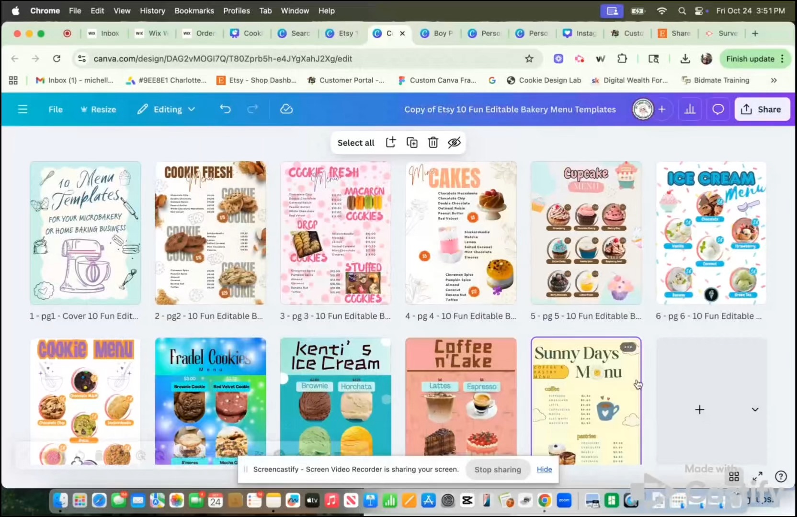
Task: Click Hide in the Screencastify banner
Action: coord(544,470)
